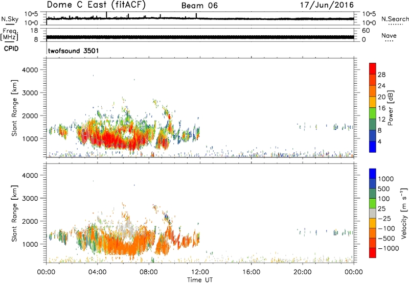Click the 'CPID' row label
The height and width of the screenshot is (283, 409).
click(11, 49)
